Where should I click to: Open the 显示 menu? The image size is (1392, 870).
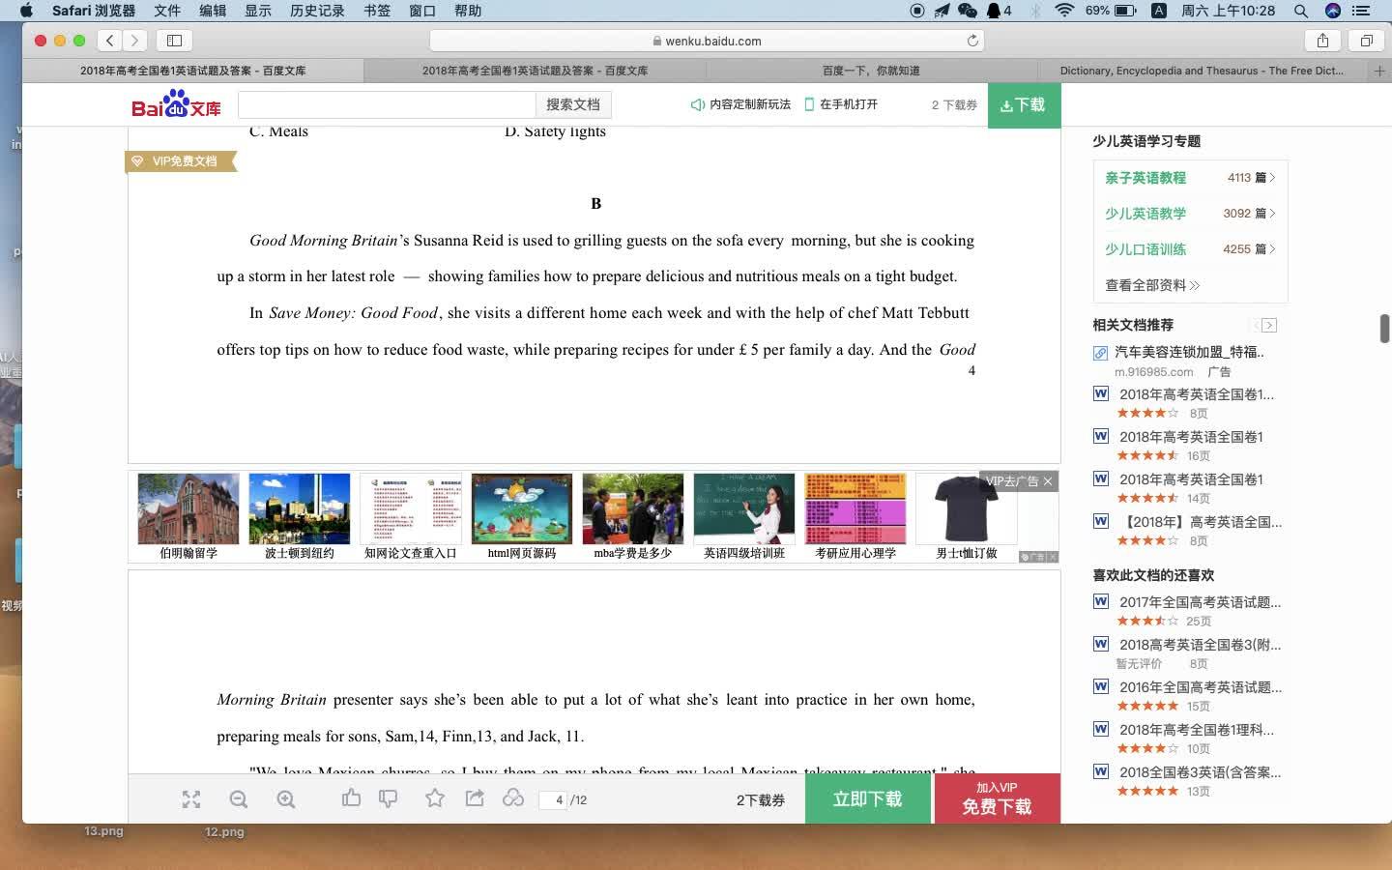(258, 11)
